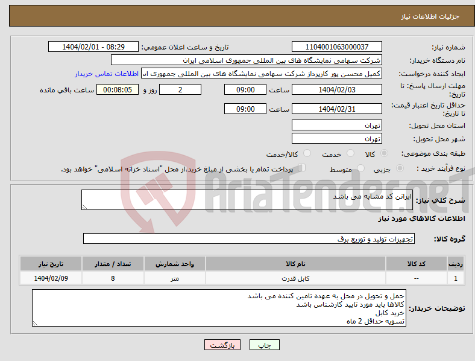Viewport: 475px width, 361px height.
Task: Click the announcement date field 1404/02/01 - 08:29
Action: 93,46
